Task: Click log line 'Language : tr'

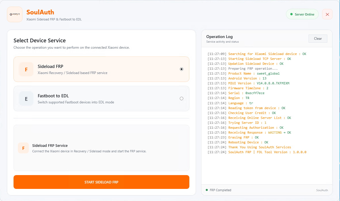Action: [230, 103]
